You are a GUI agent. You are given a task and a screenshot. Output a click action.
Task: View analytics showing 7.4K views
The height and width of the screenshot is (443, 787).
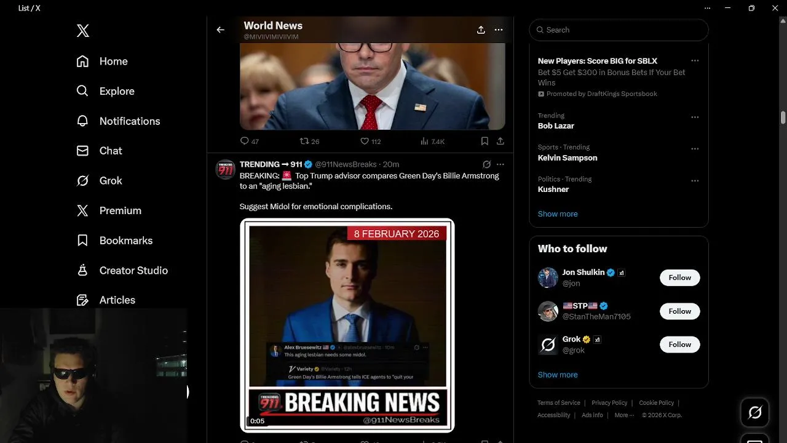pos(432,142)
